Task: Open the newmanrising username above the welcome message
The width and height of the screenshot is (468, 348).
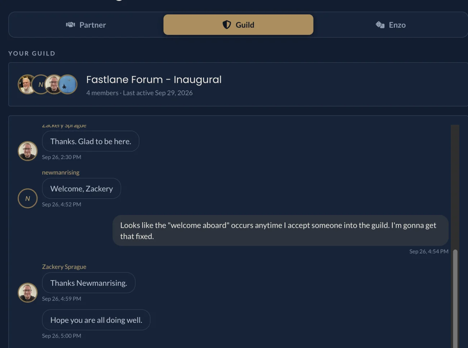Action: [x=61, y=173]
